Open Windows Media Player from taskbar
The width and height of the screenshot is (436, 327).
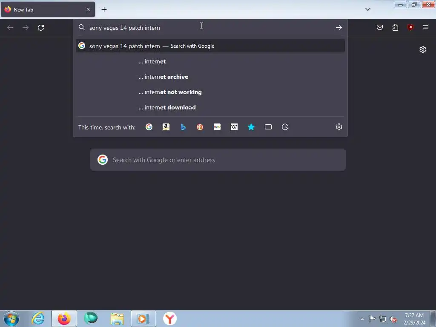pos(143,318)
